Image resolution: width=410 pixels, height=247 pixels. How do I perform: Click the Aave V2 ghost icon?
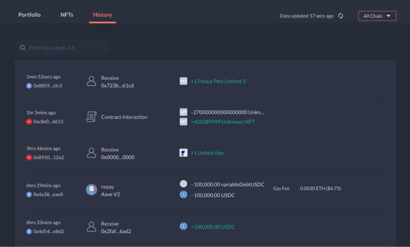92,190
